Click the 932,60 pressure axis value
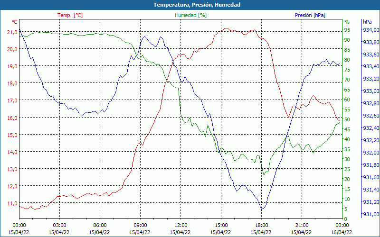The height and width of the screenshot is (237, 380). click(x=370, y=116)
